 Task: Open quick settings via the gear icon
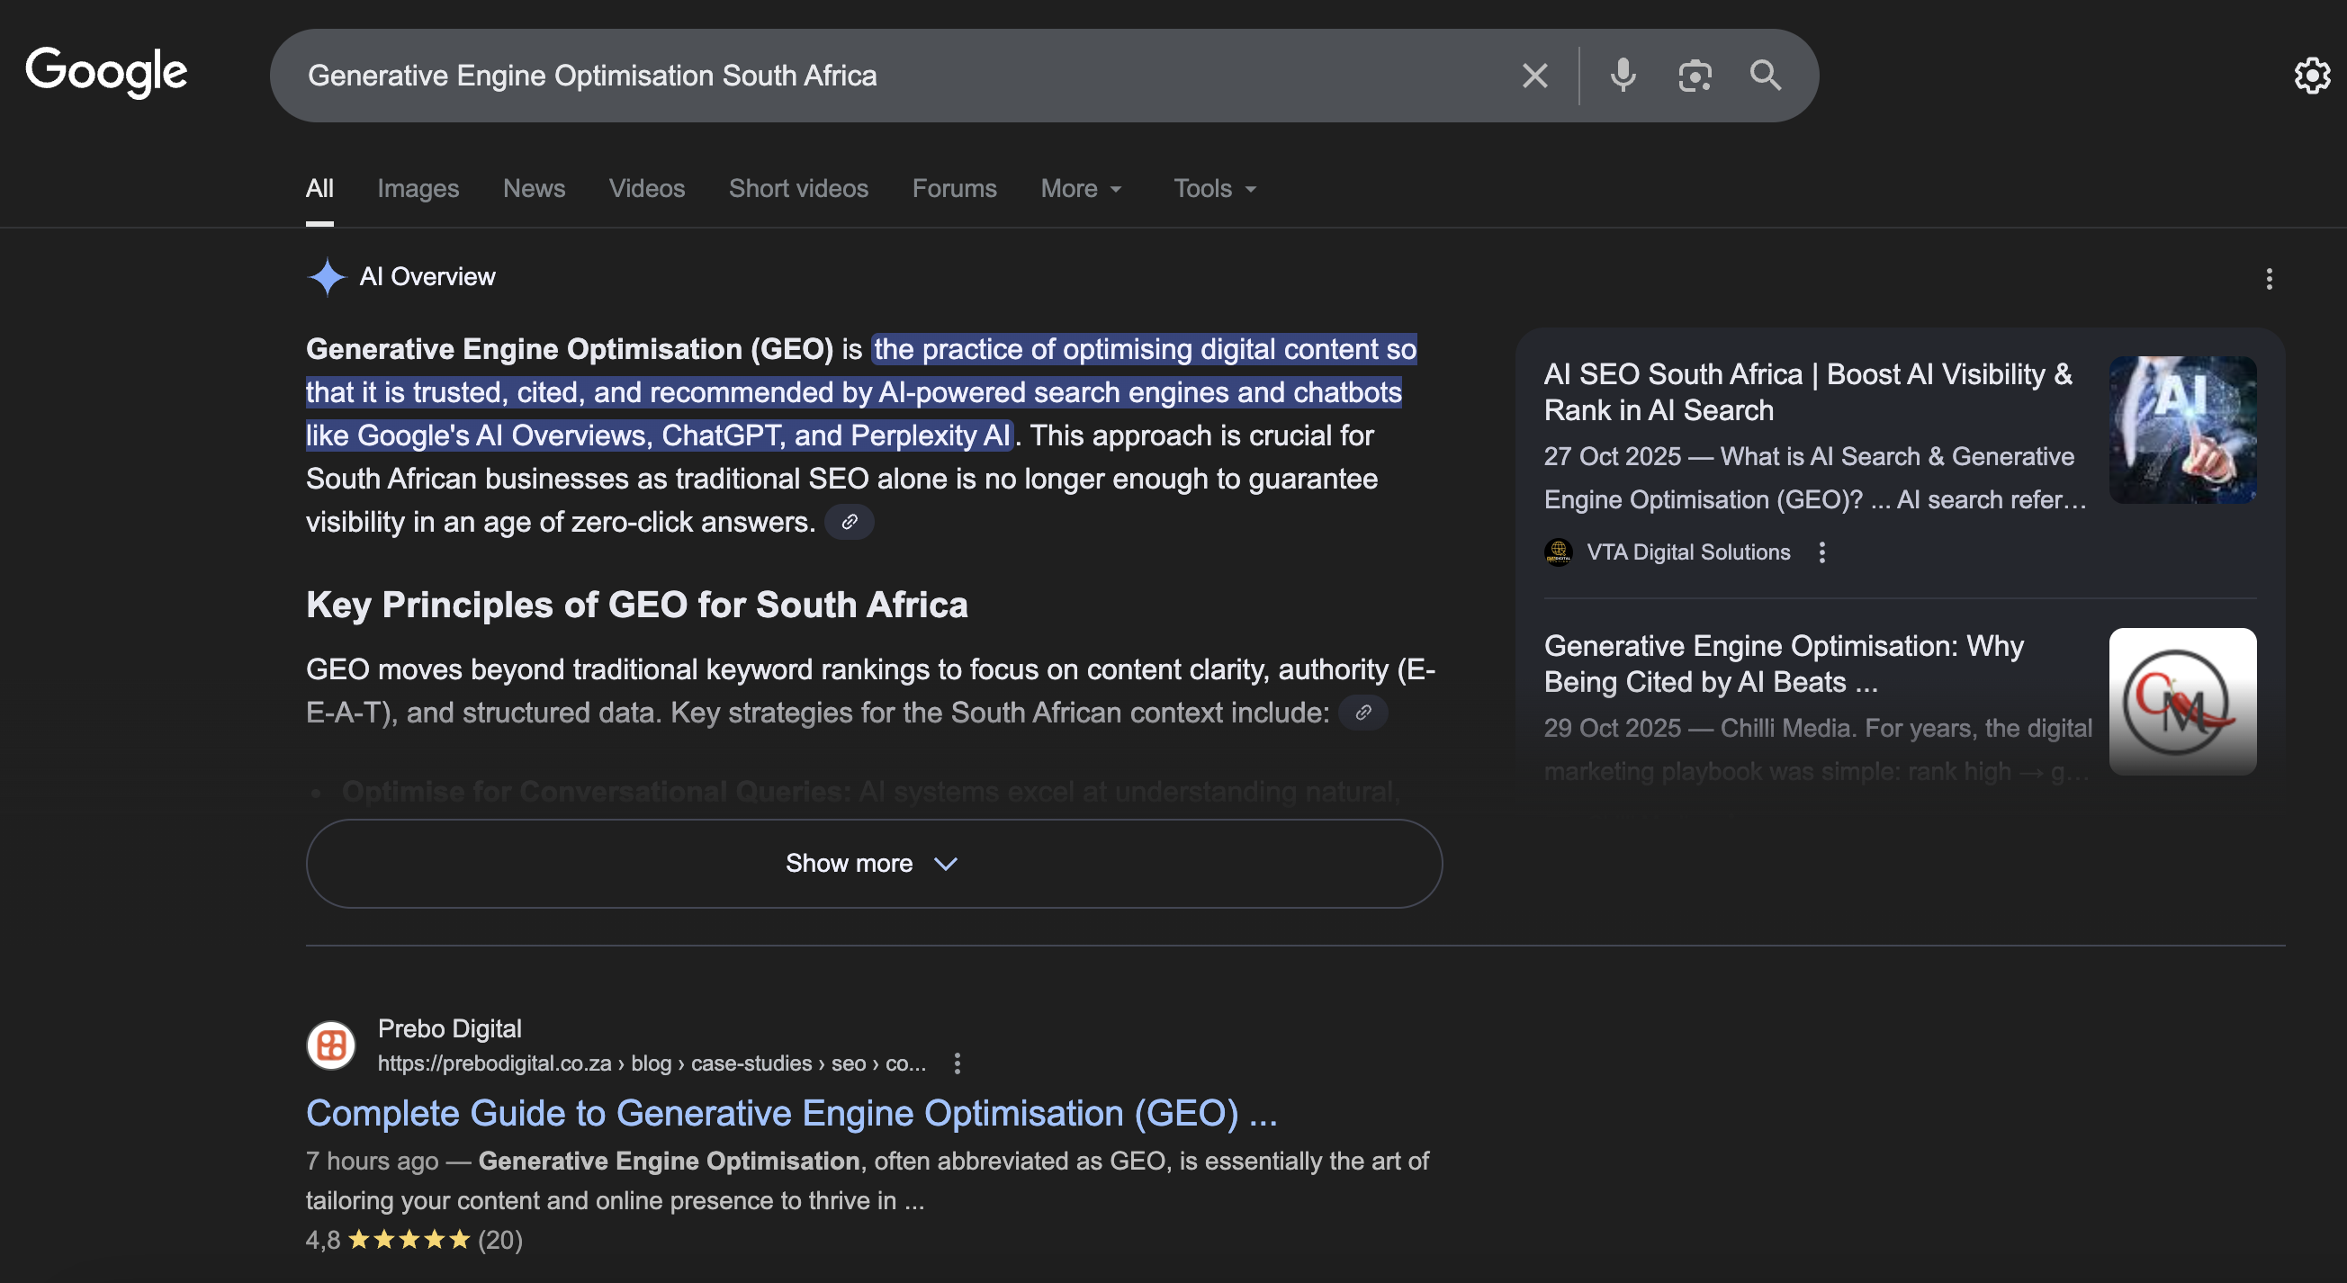tap(2312, 75)
